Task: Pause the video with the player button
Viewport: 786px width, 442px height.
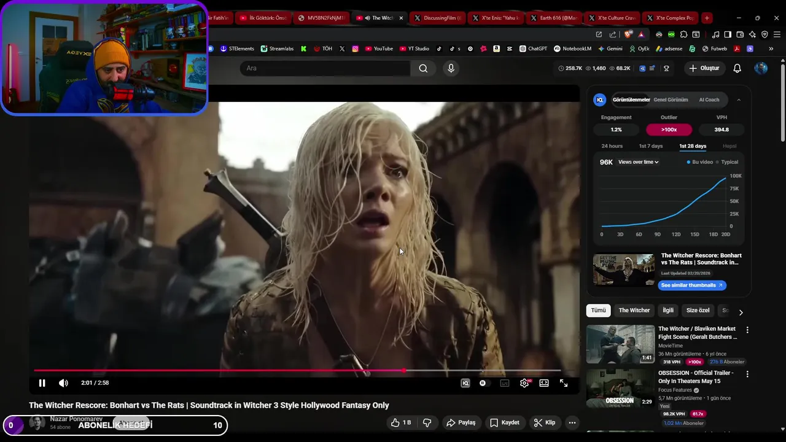Action: click(42, 383)
